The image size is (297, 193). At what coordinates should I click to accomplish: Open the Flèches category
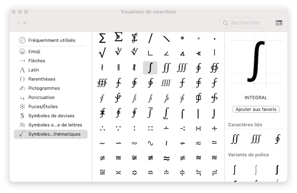click(x=50, y=61)
